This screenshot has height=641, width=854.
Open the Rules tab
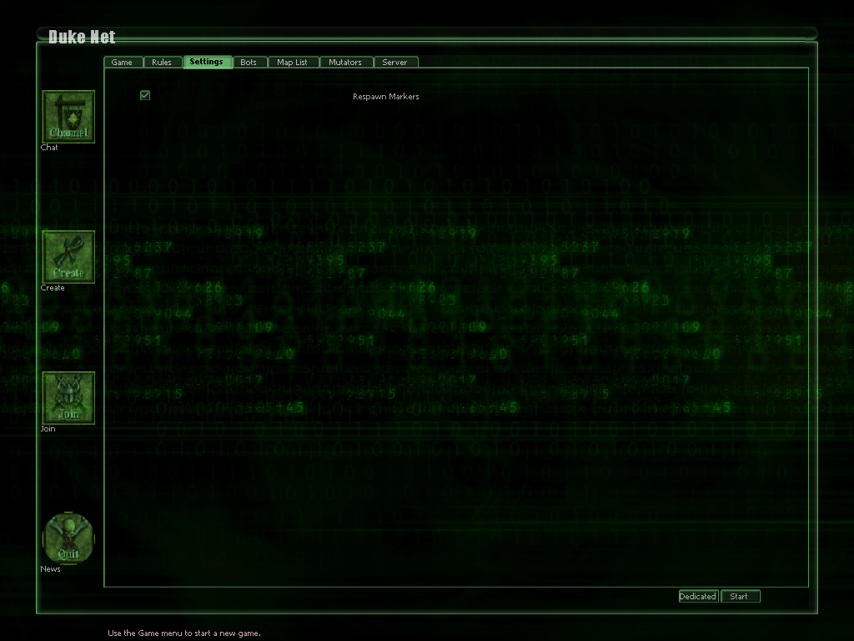click(x=163, y=62)
